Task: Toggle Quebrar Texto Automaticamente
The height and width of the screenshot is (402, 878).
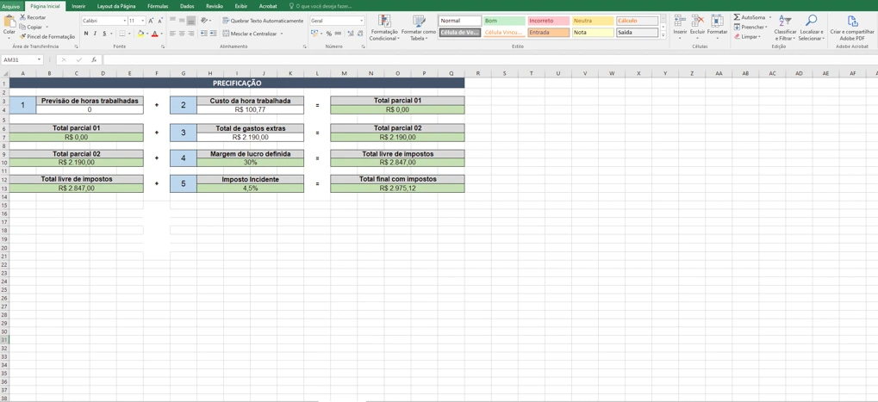Action: point(263,21)
